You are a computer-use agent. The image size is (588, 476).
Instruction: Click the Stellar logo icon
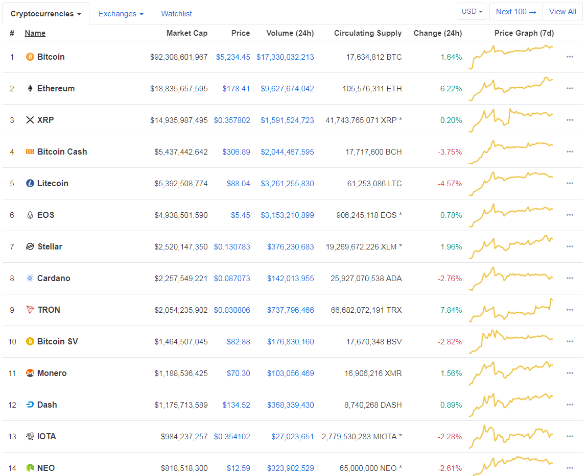click(x=30, y=247)
